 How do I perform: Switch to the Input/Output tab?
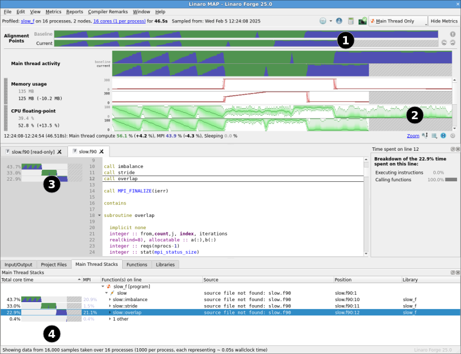(18, 264)
